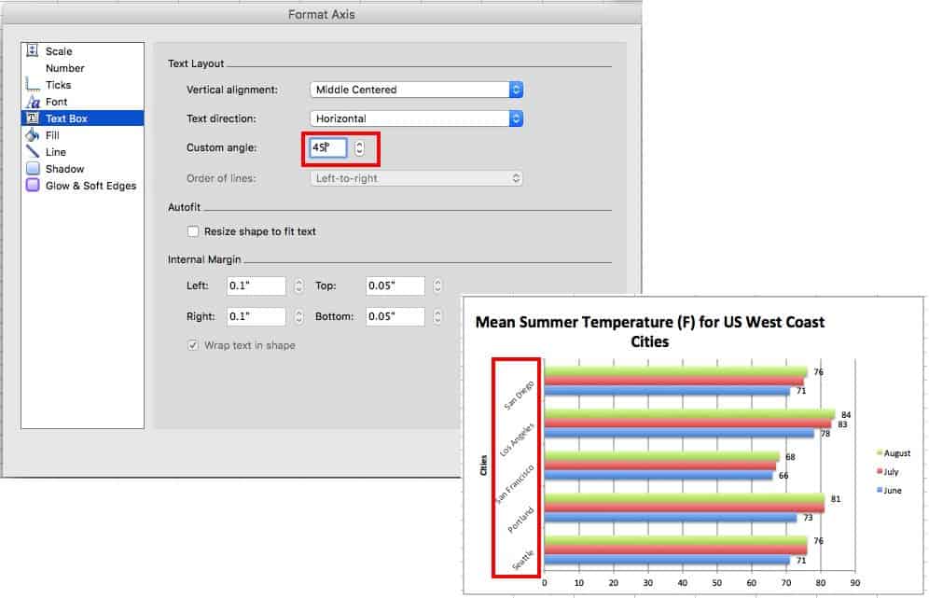Toggle Wrap text in shape checkbox
The height and width of the screenshot is (598, 929).
coord(193,345)
